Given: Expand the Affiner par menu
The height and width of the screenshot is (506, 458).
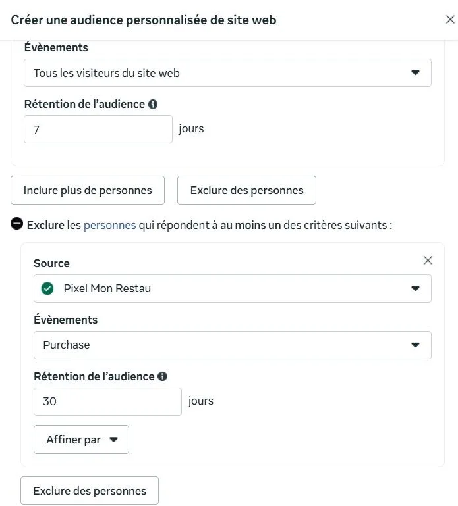Looking at the screenshot, I should [81, 440].
